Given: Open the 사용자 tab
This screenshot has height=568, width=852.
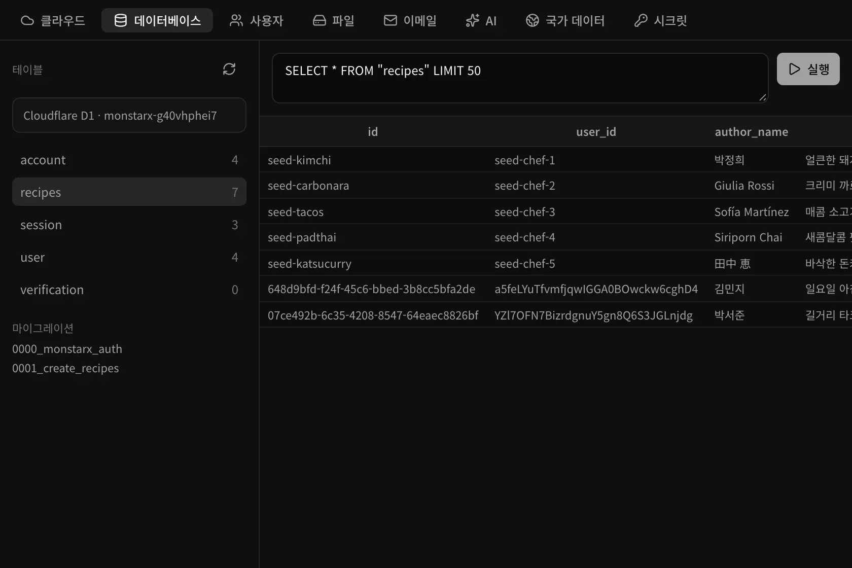Looking at the screenshot, I should pos(257,21).
